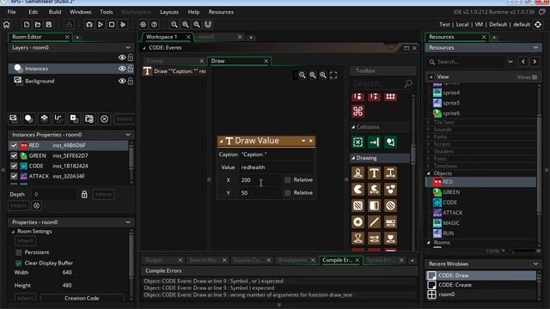Open target manager icon next to default
Image resolution: width=550 pixels, height=309 pixels.
538,25
